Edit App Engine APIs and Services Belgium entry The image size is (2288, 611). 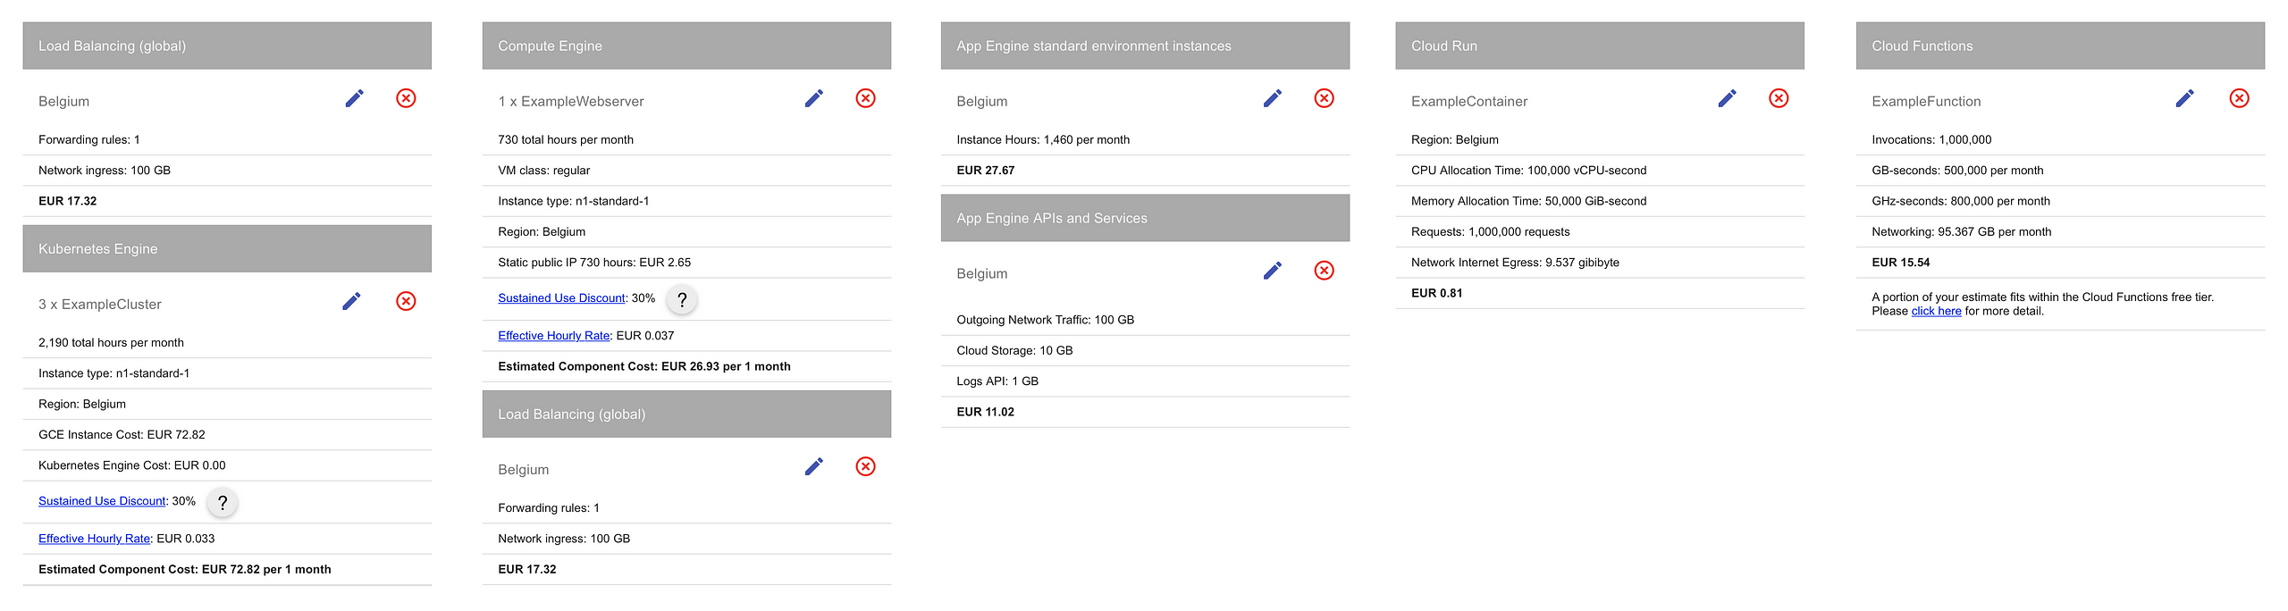(x=1273, y=271)
